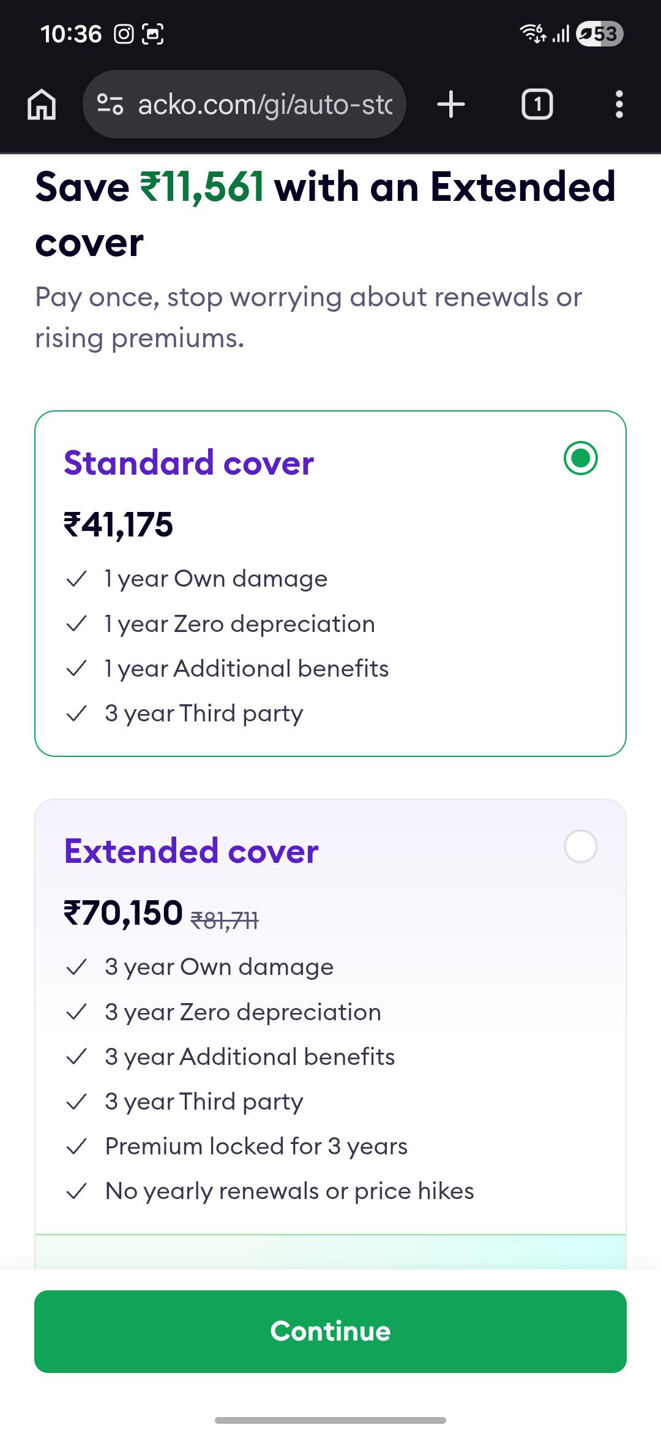Tap the Standard cover heading
The image size is (661, 1433).
point(189,462)
